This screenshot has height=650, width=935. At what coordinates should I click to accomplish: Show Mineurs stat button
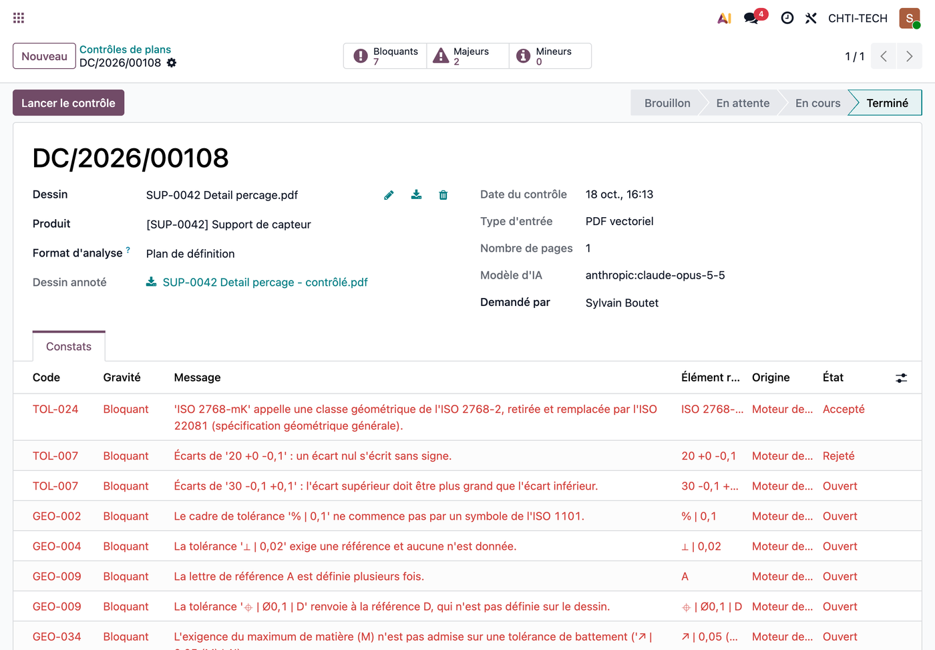pyautogui.click(x=550, y=56)
